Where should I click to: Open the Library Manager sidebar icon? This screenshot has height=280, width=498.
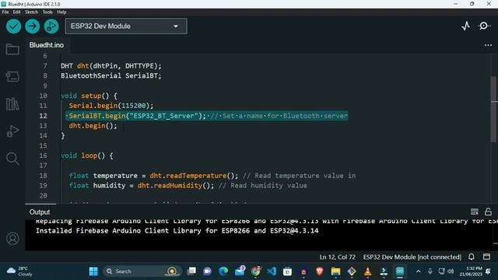click(x=12, y=104)
